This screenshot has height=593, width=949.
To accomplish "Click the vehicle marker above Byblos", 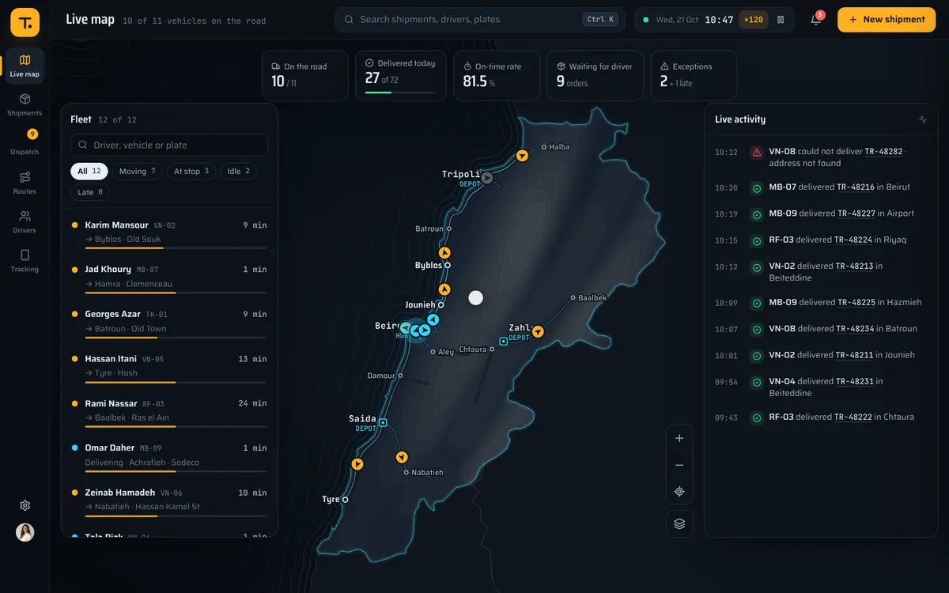I will [x=444, y=253].
